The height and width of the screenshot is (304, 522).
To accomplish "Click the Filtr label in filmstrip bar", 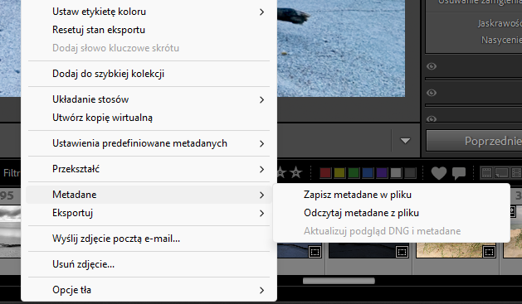I will pyautogui.click(x=12, y=173).
